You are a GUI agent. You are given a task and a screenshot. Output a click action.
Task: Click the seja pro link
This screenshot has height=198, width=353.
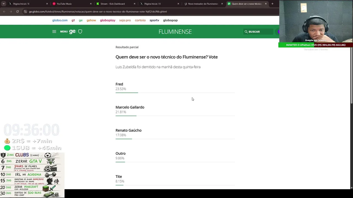[125, 20]
